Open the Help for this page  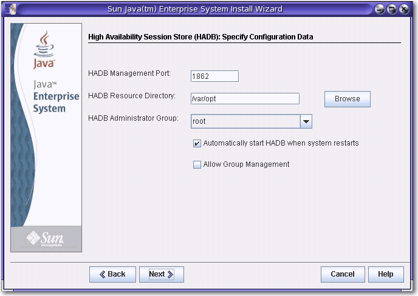385,274
